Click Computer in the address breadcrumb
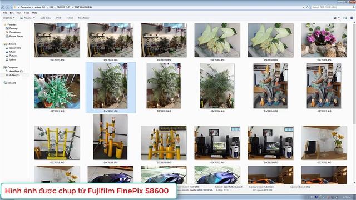The image size is (356, 200). click(x=26, y=7)
